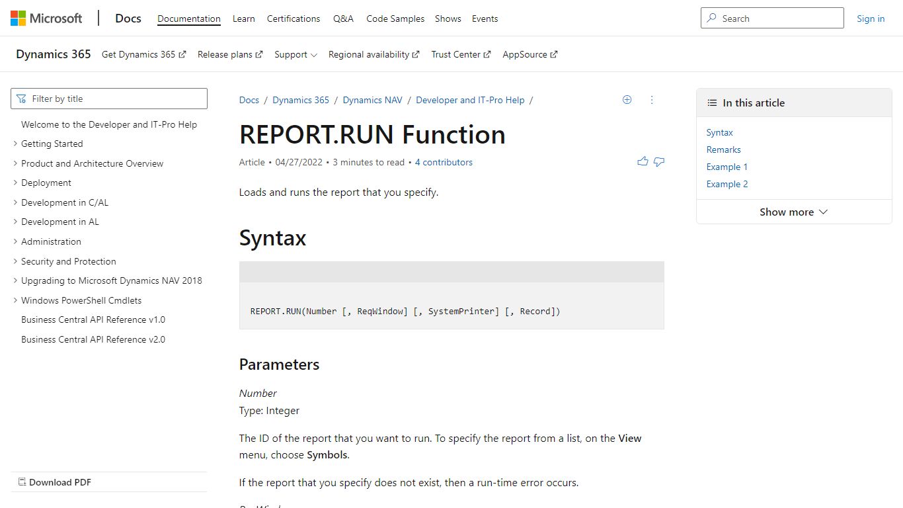Expand Windows PowerShell Cmdlets node

pos(15,300)
